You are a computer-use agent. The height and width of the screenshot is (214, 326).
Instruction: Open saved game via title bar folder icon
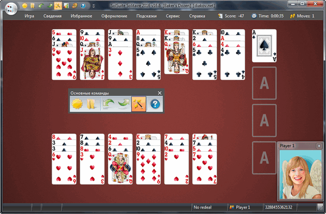click(x=33, y=5)
